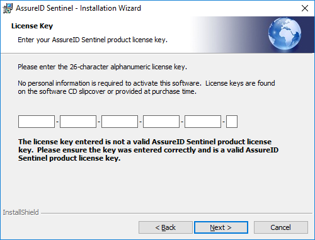This screenshot has height=240, width=315.
Task: Focus the first license key segment field
Action: [x=37, y=122]
